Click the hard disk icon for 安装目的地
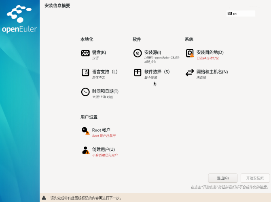The height and width of the screenshot is (202, 271). (x=190, y=53)
